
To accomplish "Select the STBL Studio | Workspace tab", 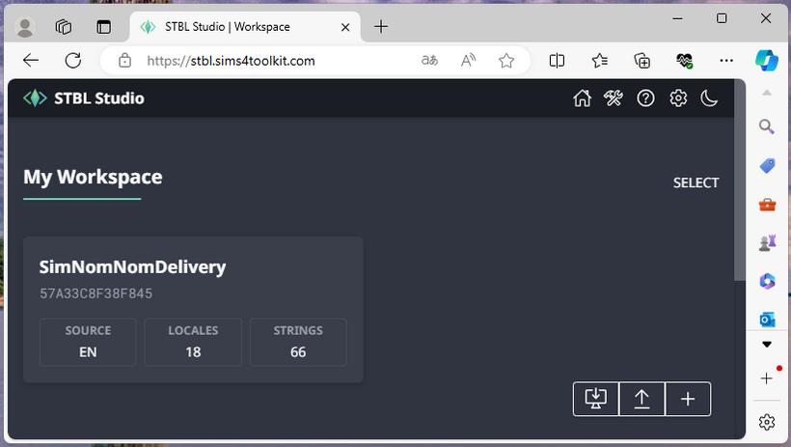I will coord(232,26).
